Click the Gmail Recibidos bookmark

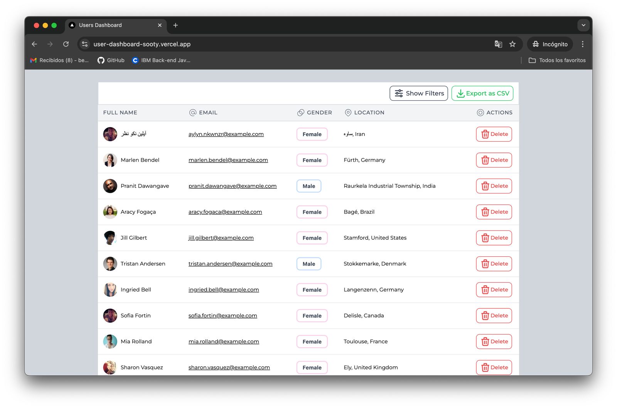pos(60,60)
